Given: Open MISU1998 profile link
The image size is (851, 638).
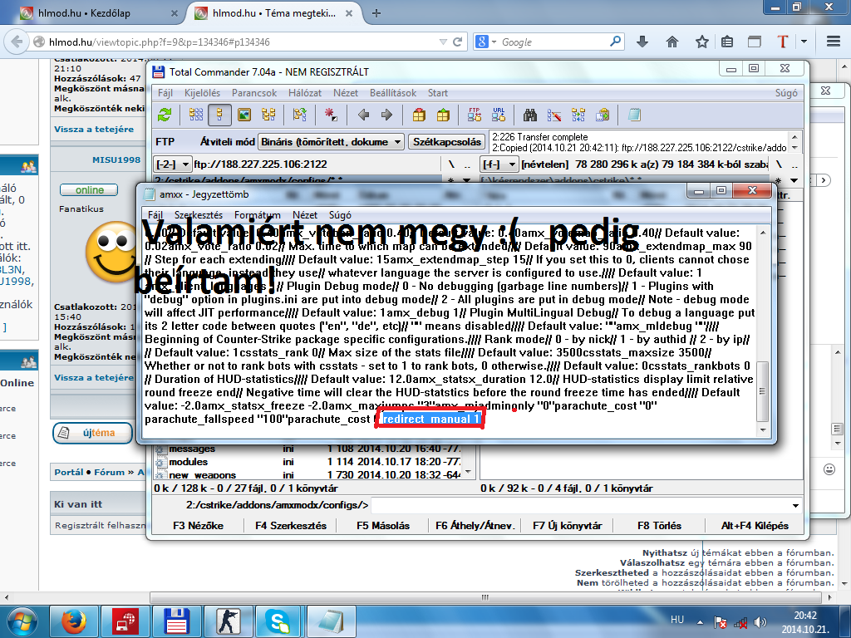Looking at the screenshot, I should click(116, 159).
